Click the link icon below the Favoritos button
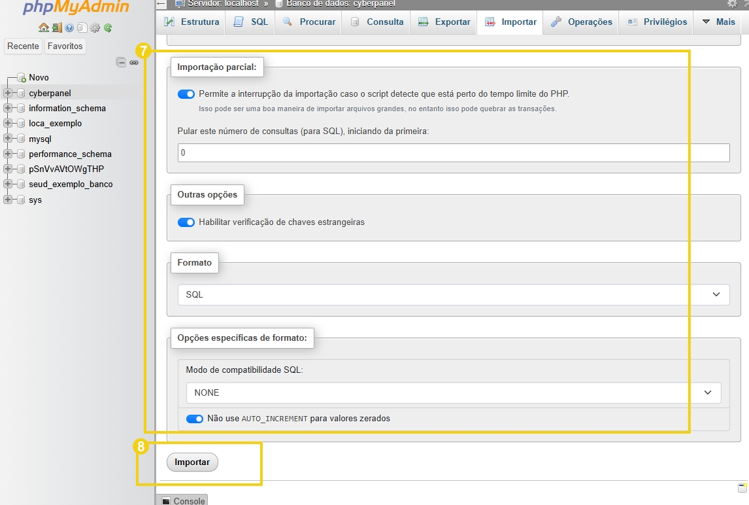The width and height of the screenshot is (749, 505). click(x=133, y=62)
